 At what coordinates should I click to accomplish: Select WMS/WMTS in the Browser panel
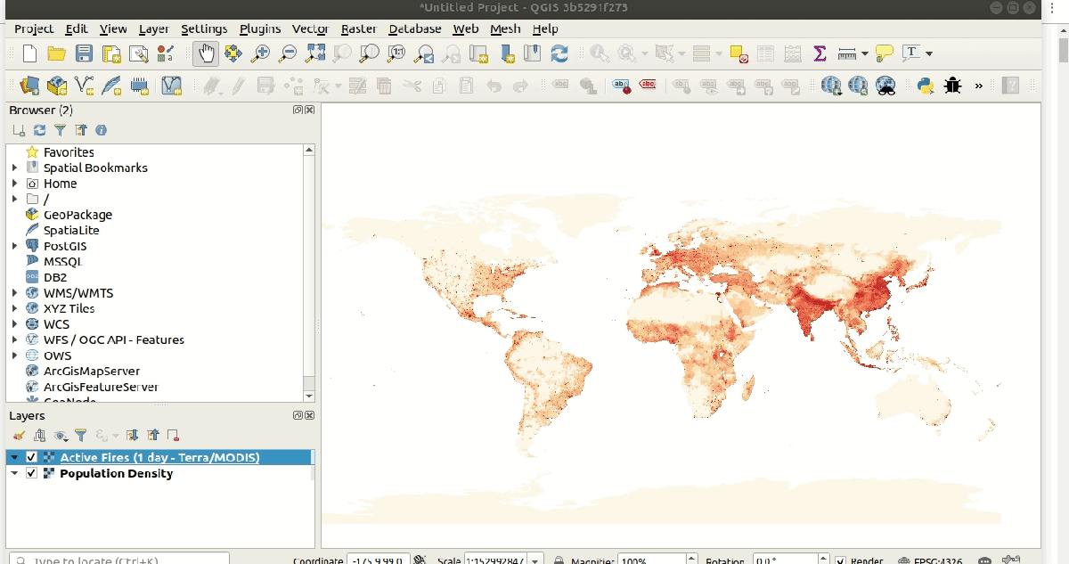pos(78,293)
